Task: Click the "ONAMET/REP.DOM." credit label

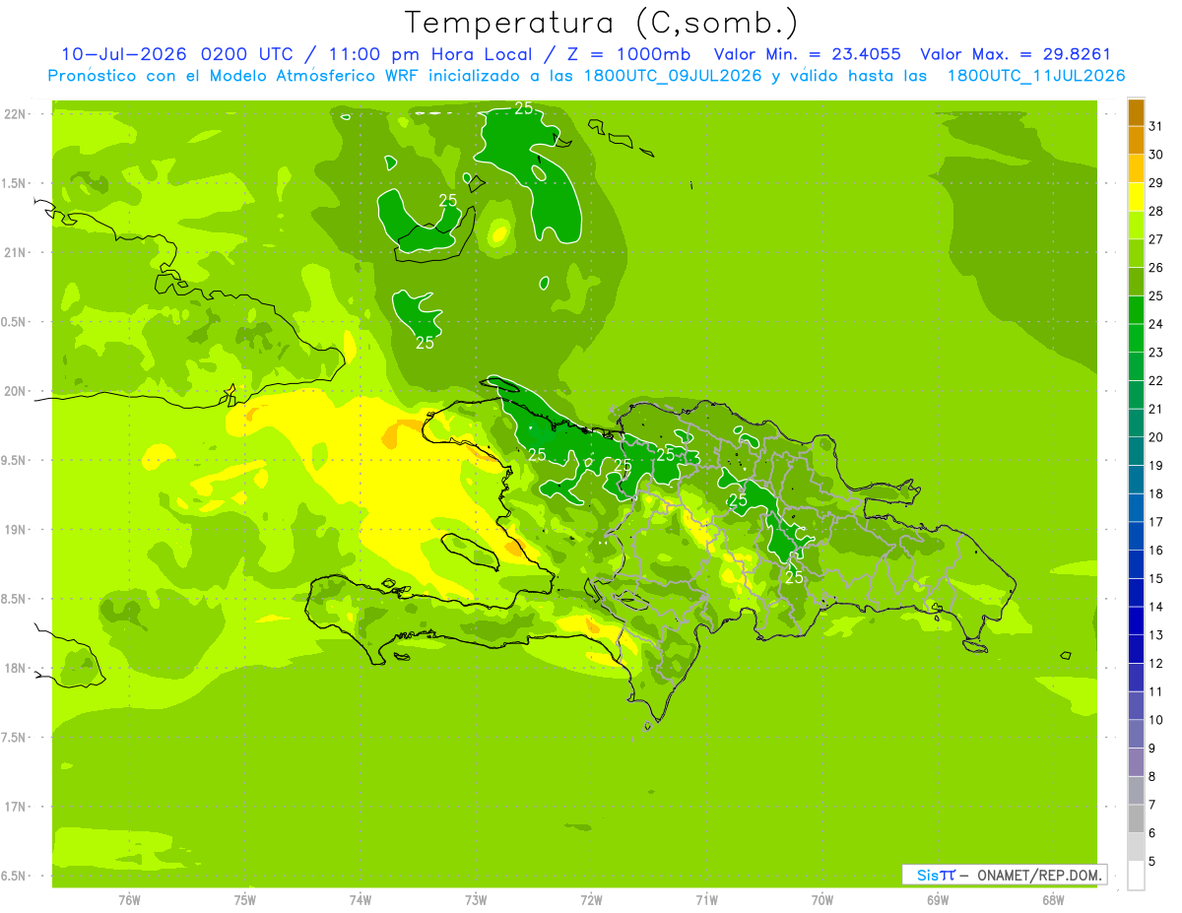Action: [1038, 875]
